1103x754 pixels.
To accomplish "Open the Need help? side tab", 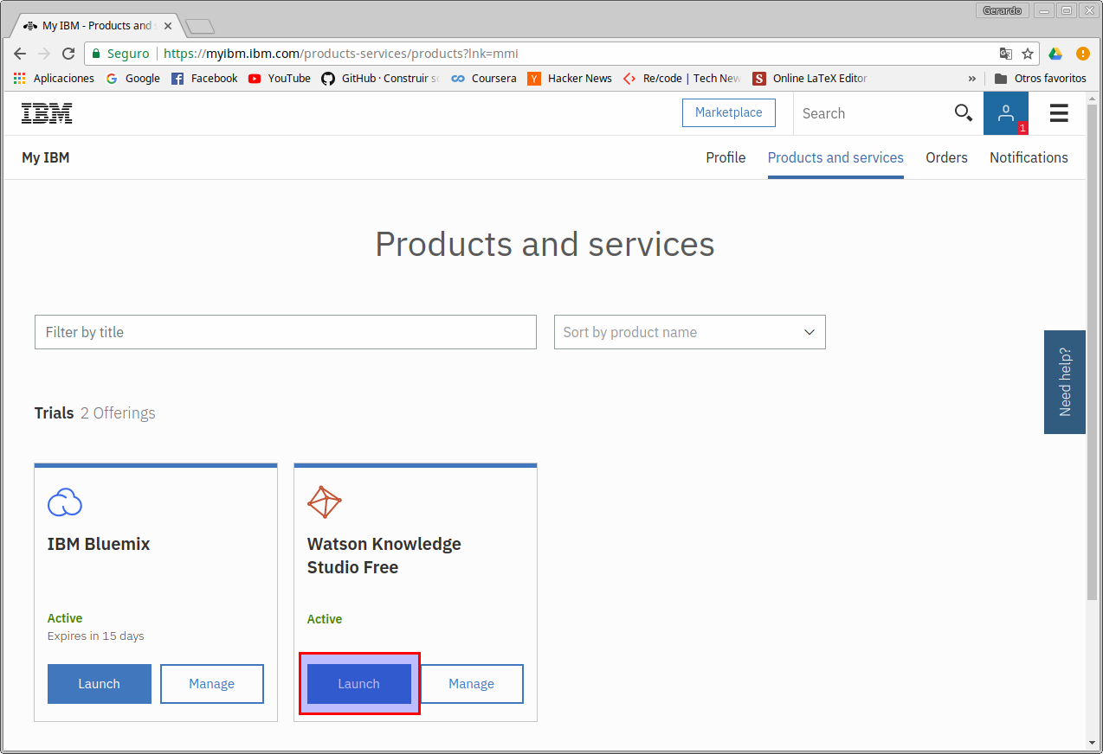I will [x=1065, y=382].
